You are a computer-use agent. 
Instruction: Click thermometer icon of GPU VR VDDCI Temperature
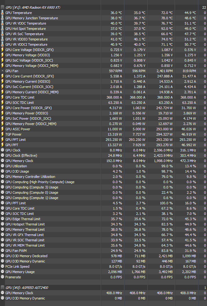click(2, 44)
